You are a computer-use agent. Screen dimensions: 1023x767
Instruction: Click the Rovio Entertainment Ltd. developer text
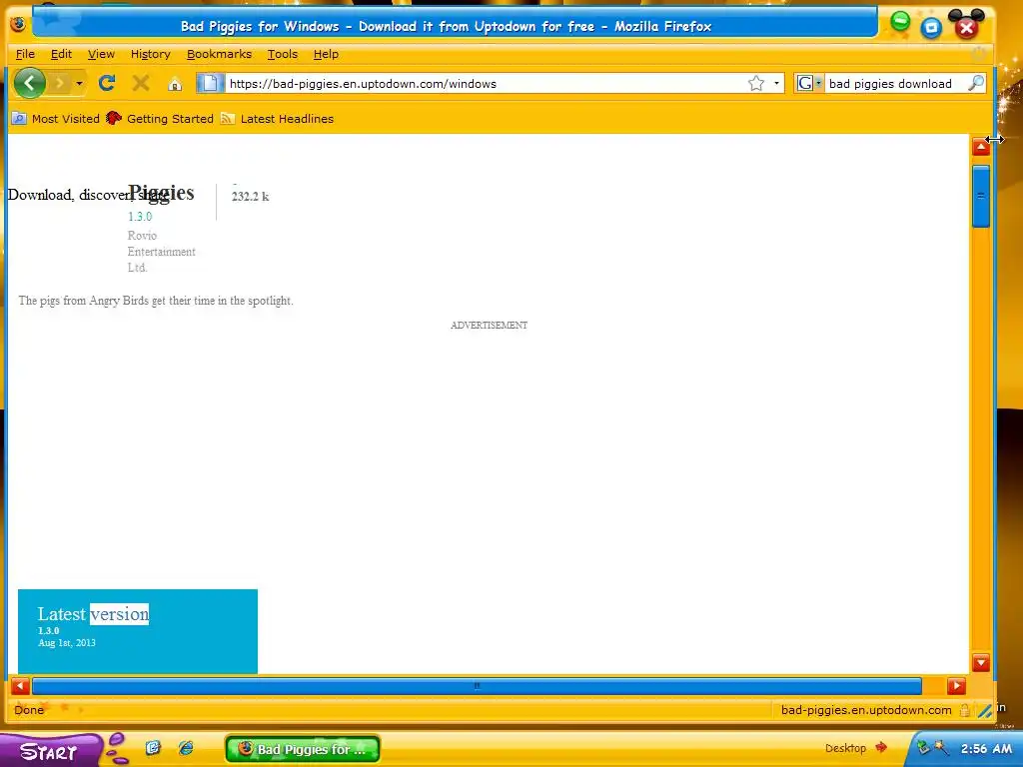pyautogui.click(x=161, y=251)
